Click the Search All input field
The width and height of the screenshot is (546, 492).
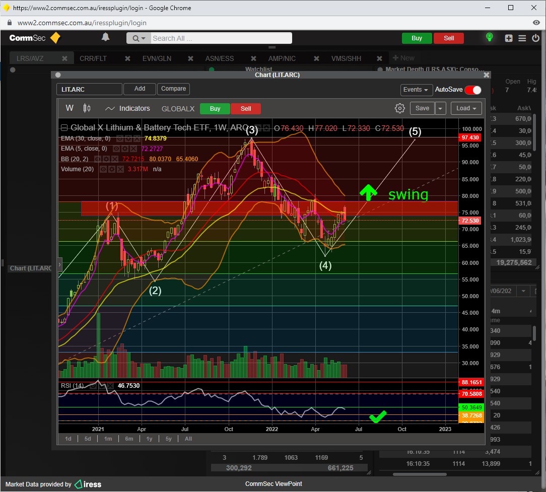click(x=220, y=38)
